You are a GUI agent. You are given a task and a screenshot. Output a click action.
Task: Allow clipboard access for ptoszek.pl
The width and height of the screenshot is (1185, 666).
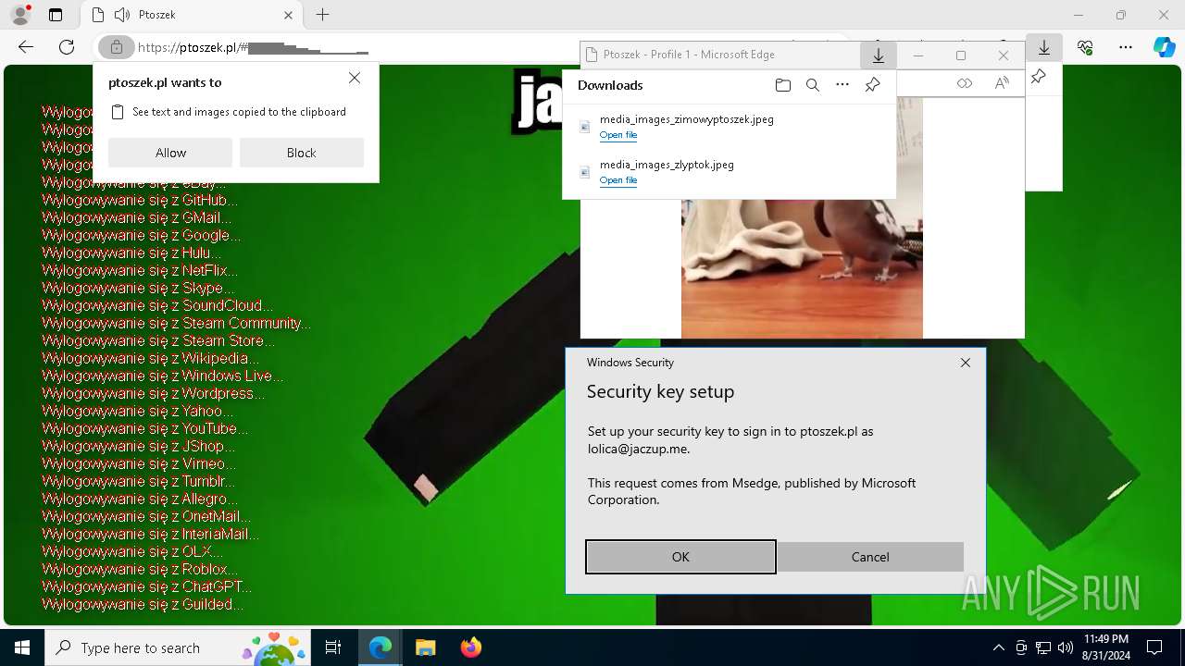pos(170,153)
